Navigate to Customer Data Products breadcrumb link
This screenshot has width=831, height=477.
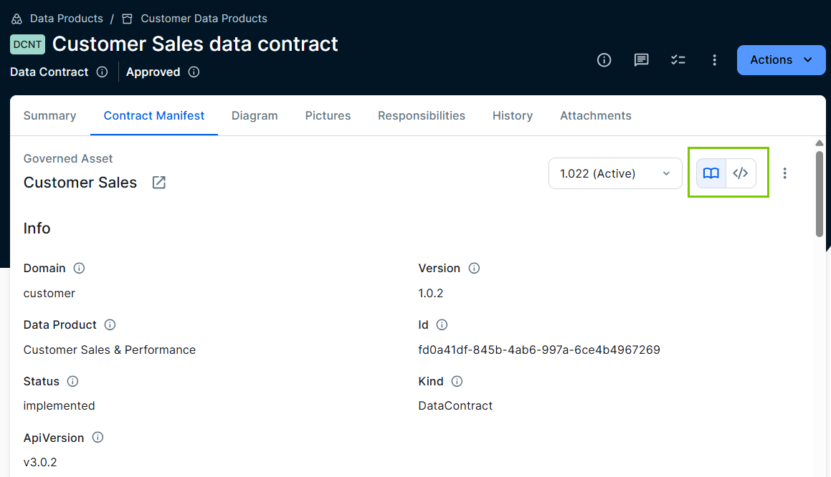click(x=204, y=18)
